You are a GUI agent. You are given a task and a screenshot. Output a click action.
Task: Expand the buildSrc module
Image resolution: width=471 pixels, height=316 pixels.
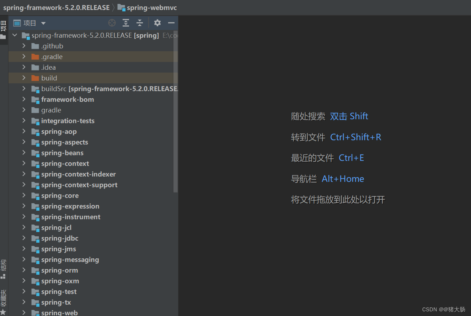(x=24, y=89)
